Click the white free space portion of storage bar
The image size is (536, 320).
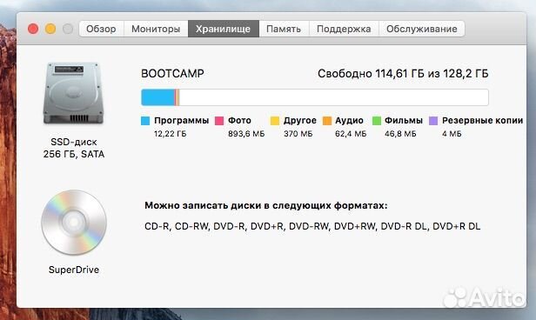333,97
